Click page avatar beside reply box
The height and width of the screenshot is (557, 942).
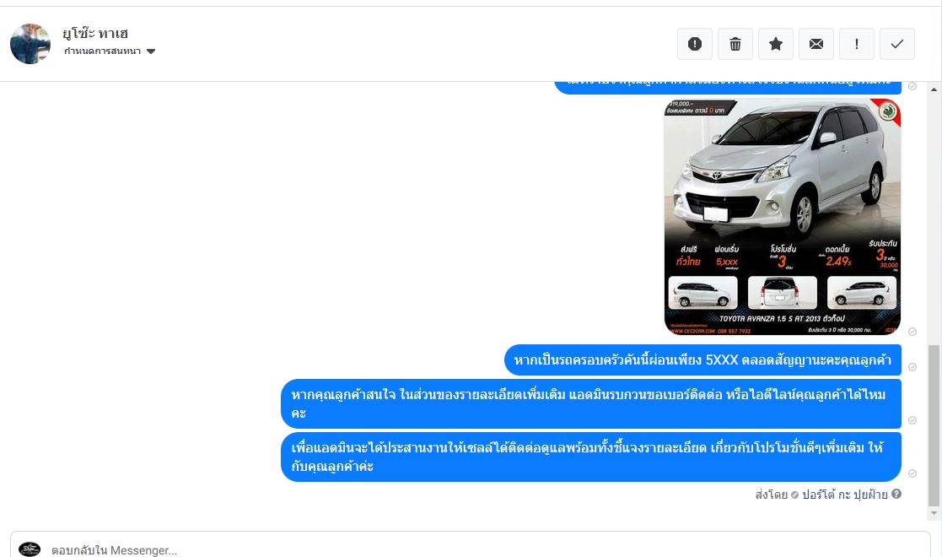coord(30,549)
